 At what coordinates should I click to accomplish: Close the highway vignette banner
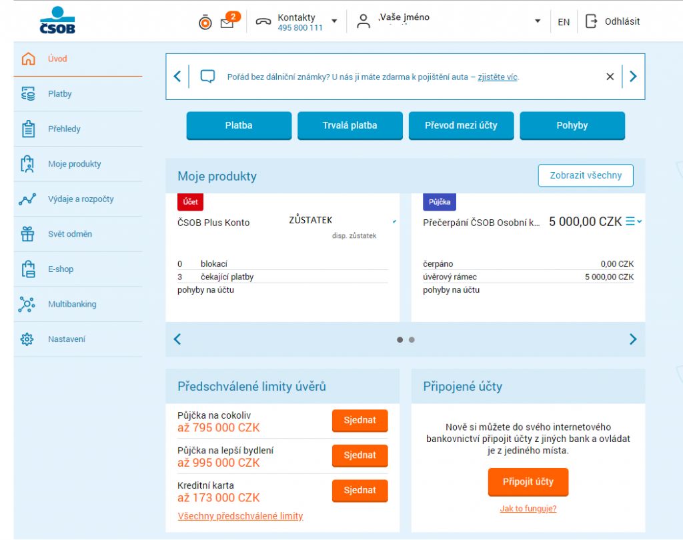610,77
